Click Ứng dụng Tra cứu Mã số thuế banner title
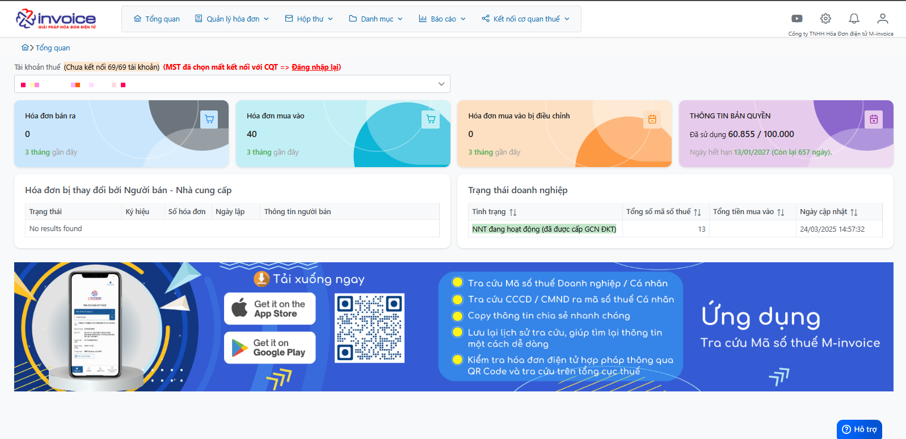The width and height of the screenshot is (906, 439). point(790,327)
